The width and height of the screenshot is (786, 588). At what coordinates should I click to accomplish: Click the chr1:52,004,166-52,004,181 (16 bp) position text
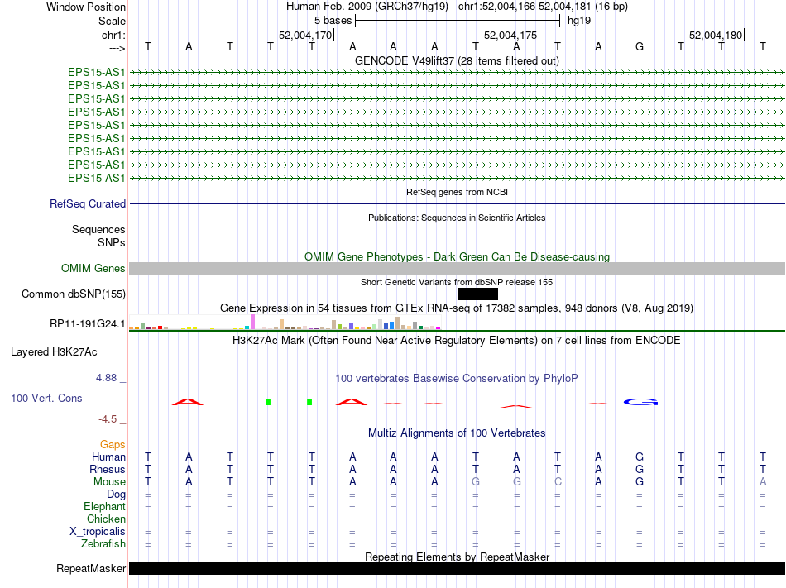pyautogui.click(x=543, y=7)
